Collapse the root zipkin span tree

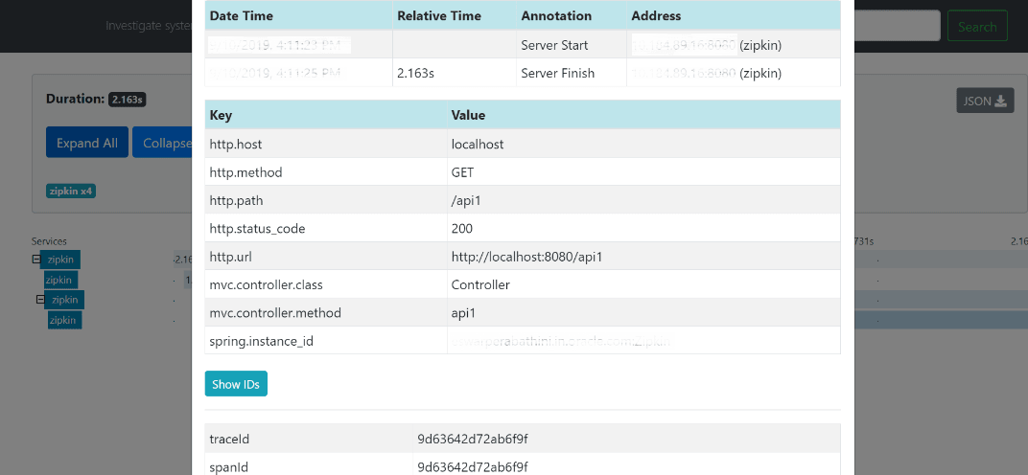35,260
